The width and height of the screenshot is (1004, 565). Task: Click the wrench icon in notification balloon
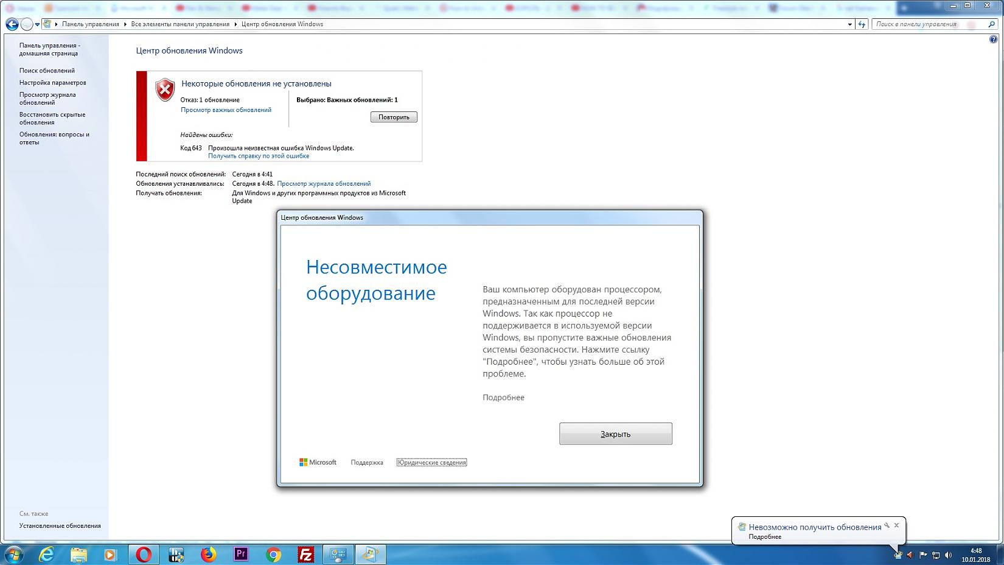[887, 525]
